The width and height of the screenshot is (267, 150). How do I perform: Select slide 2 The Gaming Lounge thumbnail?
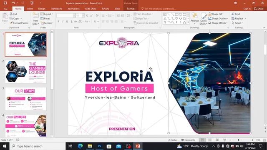pyautogui.click(x=26, y=72)
